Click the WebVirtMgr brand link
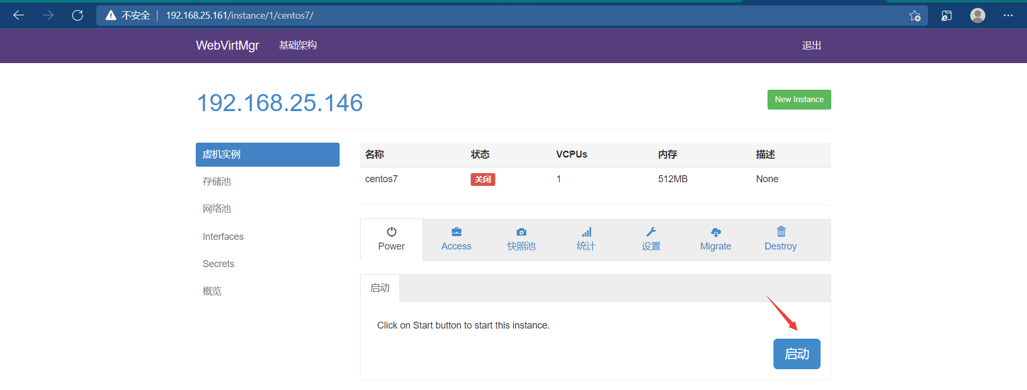Screen dimensions: 1027x390 [x=227, y=45]
